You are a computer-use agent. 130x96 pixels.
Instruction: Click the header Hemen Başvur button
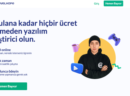click(113, 3)
